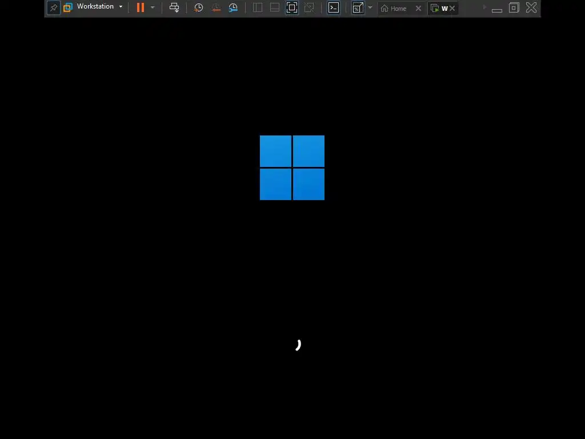Screen dimensions: 585x439
Task: Switch to Unity mode icon
Action: pyautogui.click(x=309, y=7)
